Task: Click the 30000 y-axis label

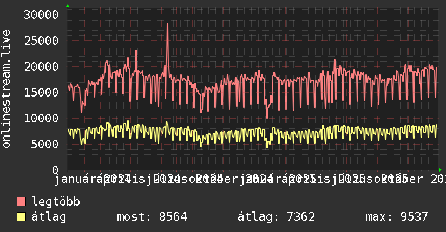Action: click(x=41, y=15)
